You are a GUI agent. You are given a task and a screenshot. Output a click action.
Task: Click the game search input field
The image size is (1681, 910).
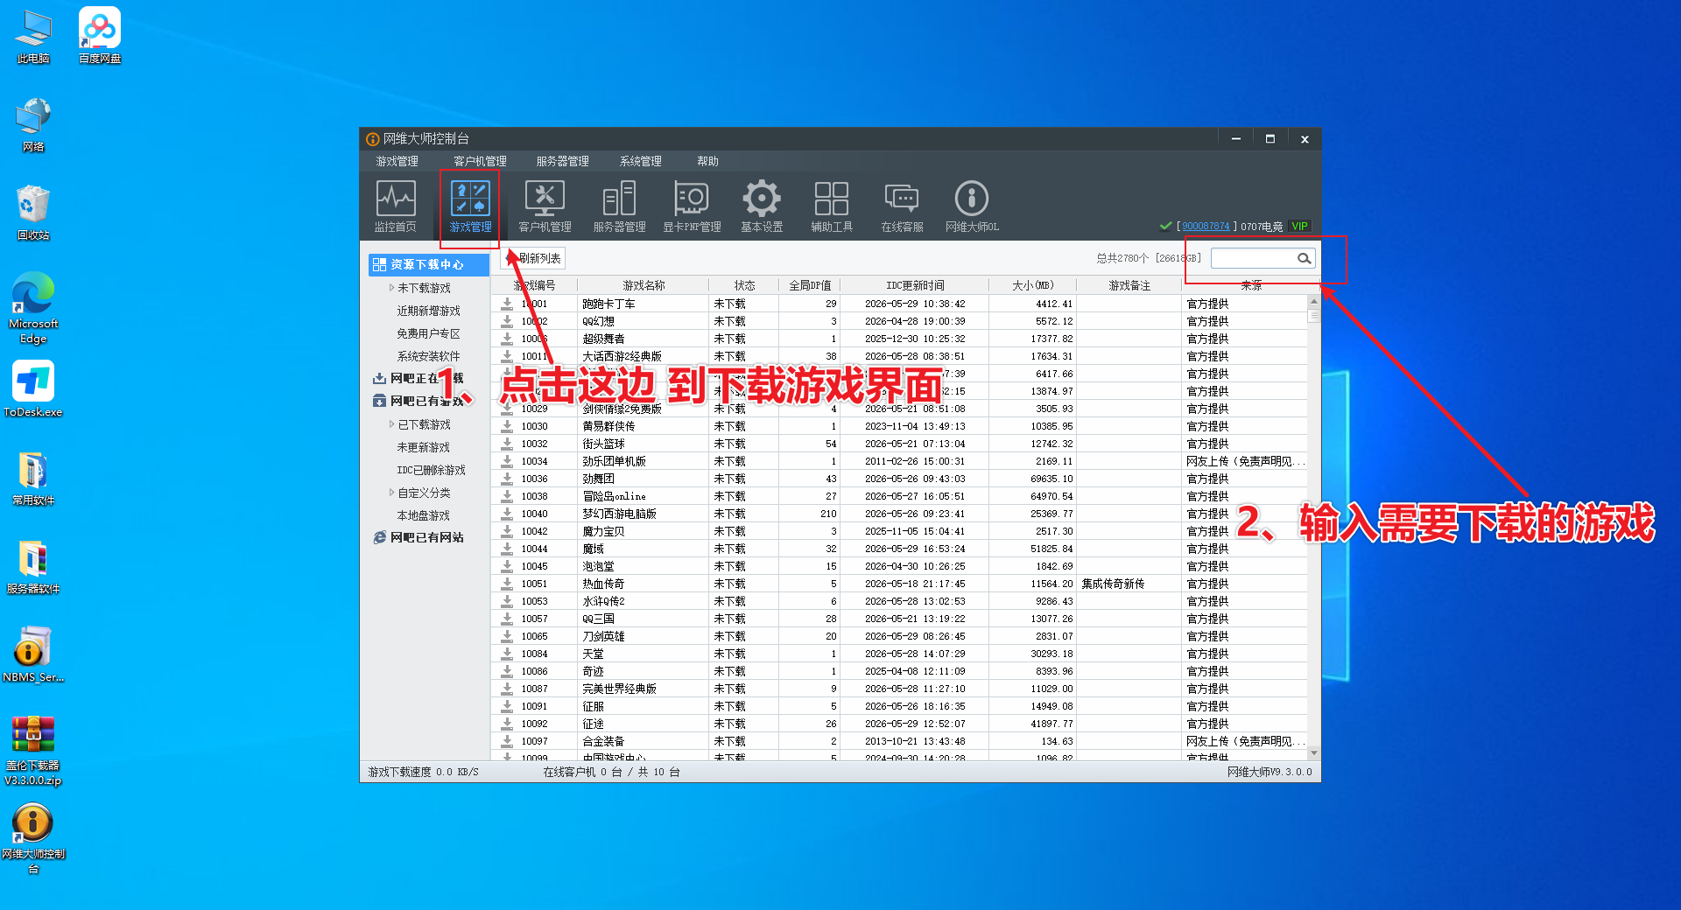(1254, 258)
